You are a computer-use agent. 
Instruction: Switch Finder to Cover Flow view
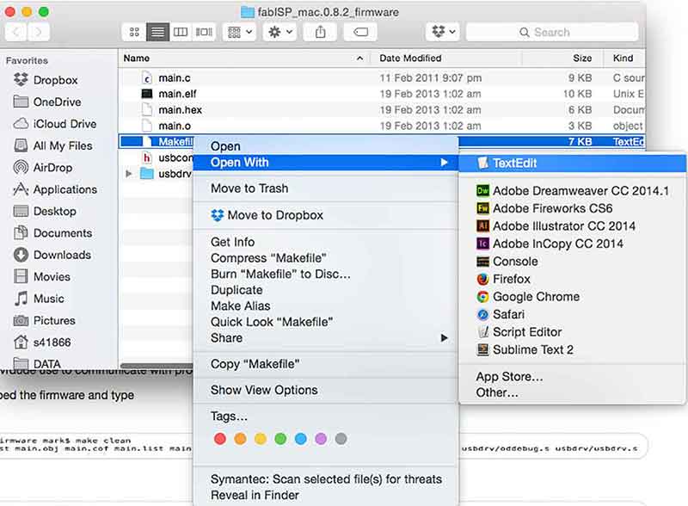204,32
